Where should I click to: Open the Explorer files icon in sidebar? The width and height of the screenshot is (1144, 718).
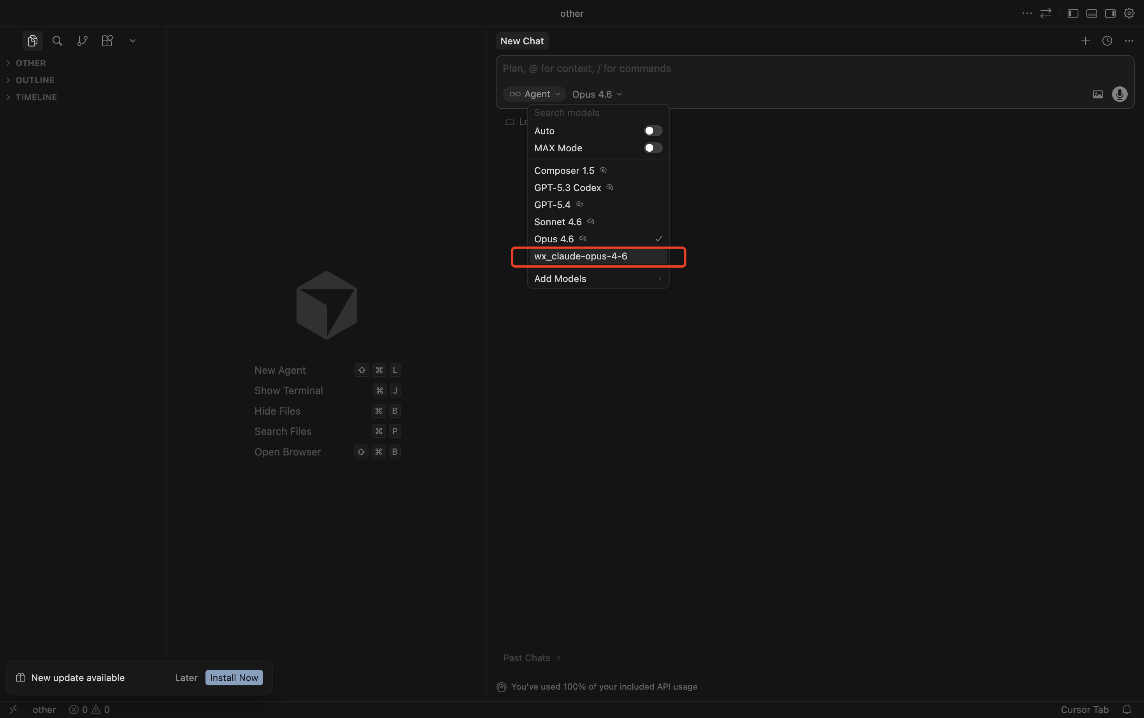tap(32, 41)
